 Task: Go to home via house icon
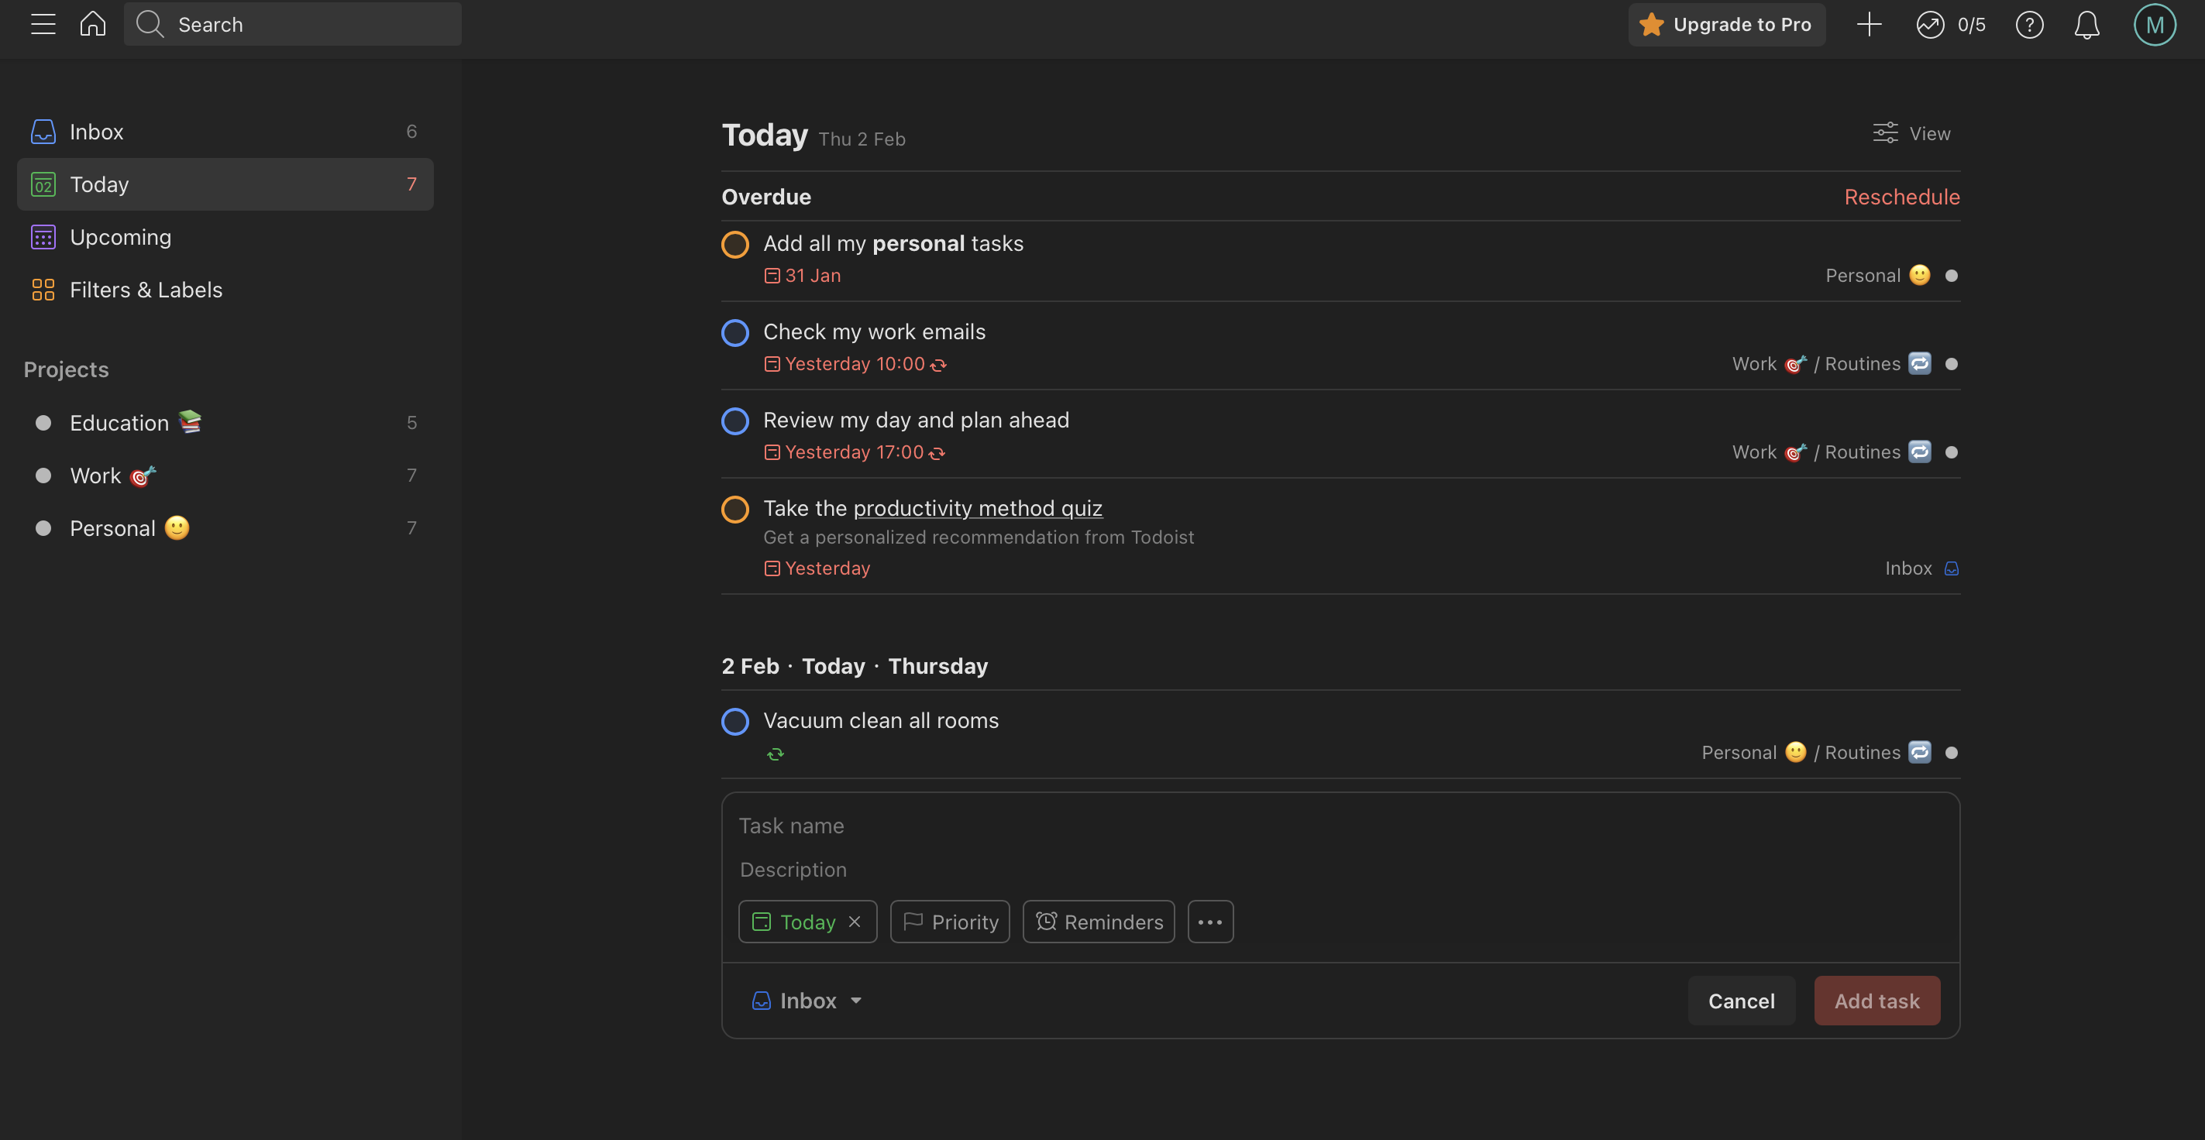pyautogui.click(x=92, y=24)
